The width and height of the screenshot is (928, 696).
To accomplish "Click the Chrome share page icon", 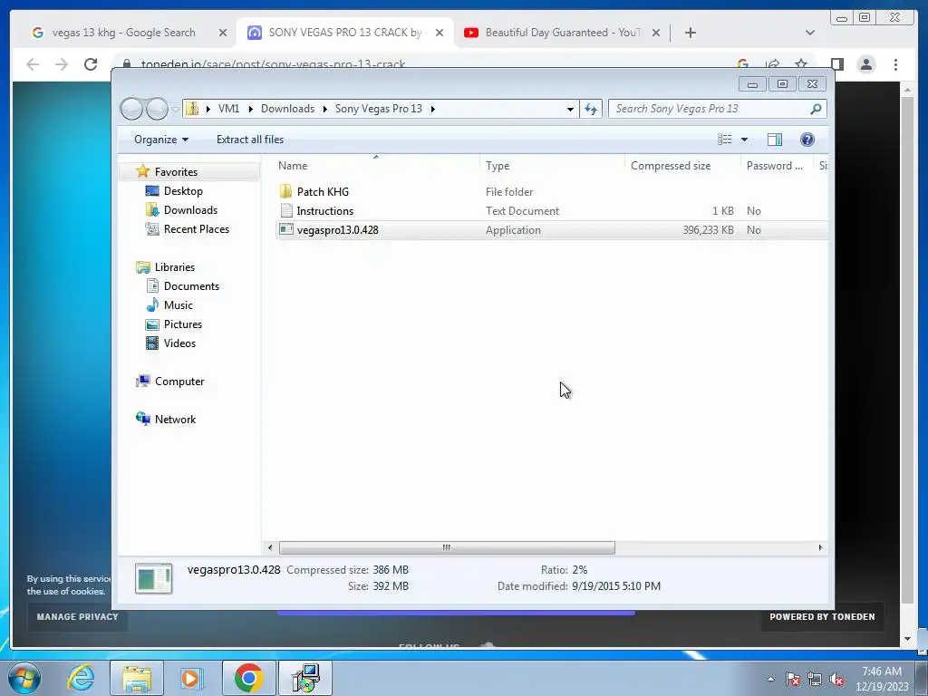I will coord(772,64).
